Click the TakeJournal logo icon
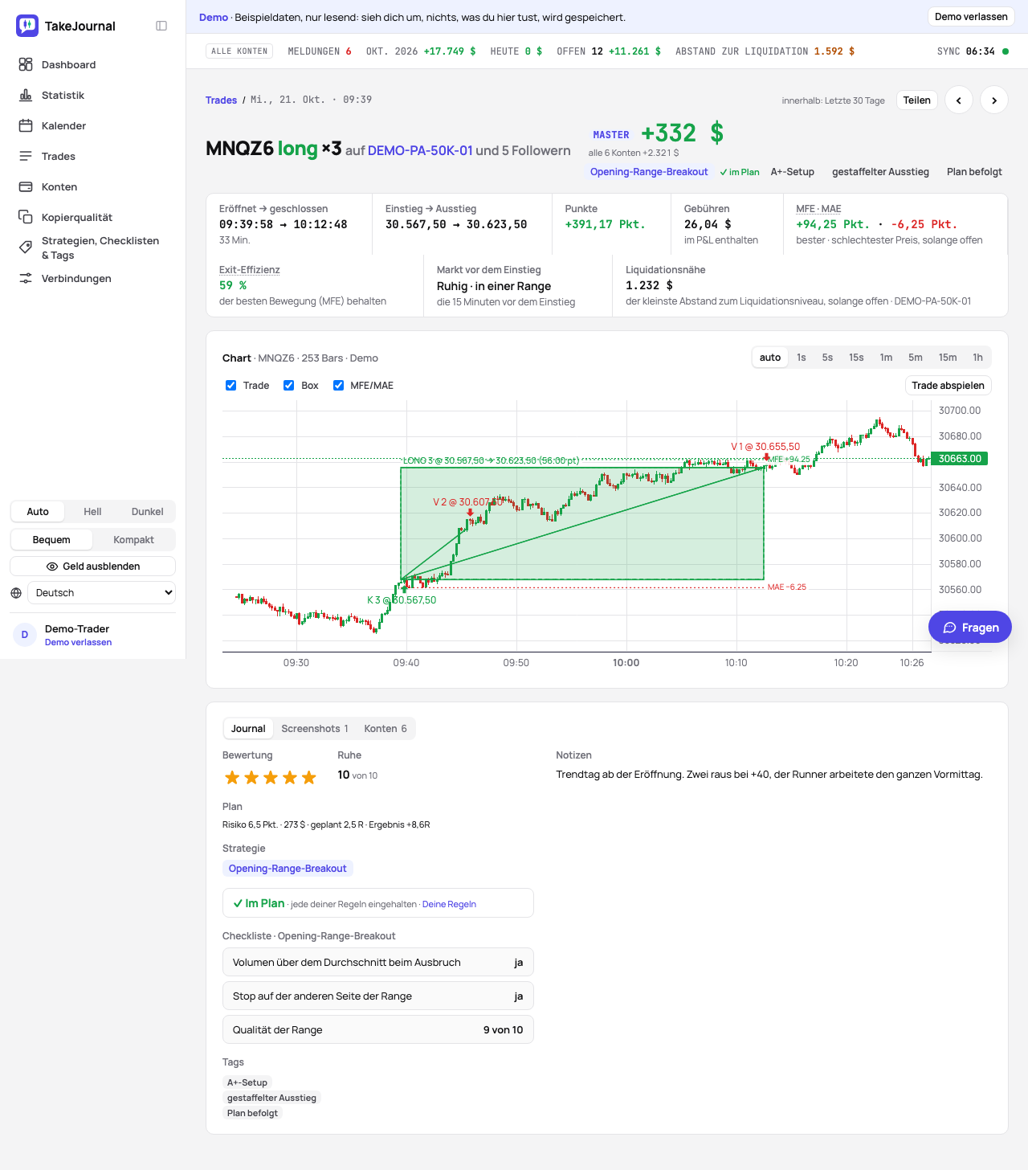This screenshot has height=1170, width=1028. click(x=27, y=26)
